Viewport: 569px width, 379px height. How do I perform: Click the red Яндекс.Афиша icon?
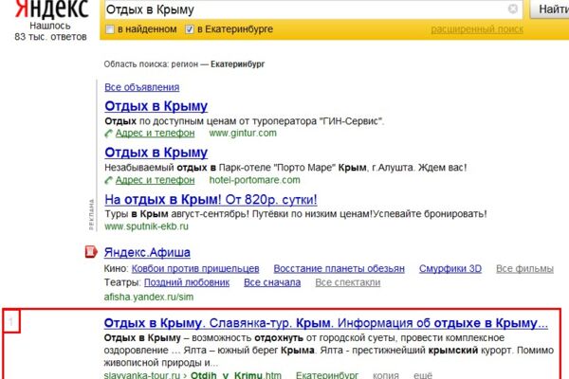click(x=91, y=252)
